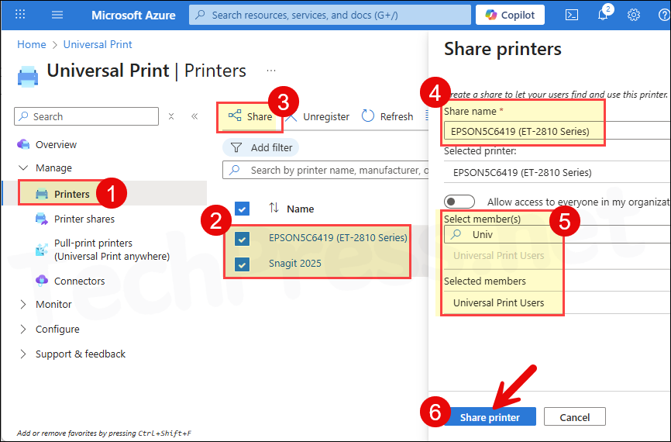Click the printer name search field
This screenshot has height=442, width=671.
click(326, 170)
